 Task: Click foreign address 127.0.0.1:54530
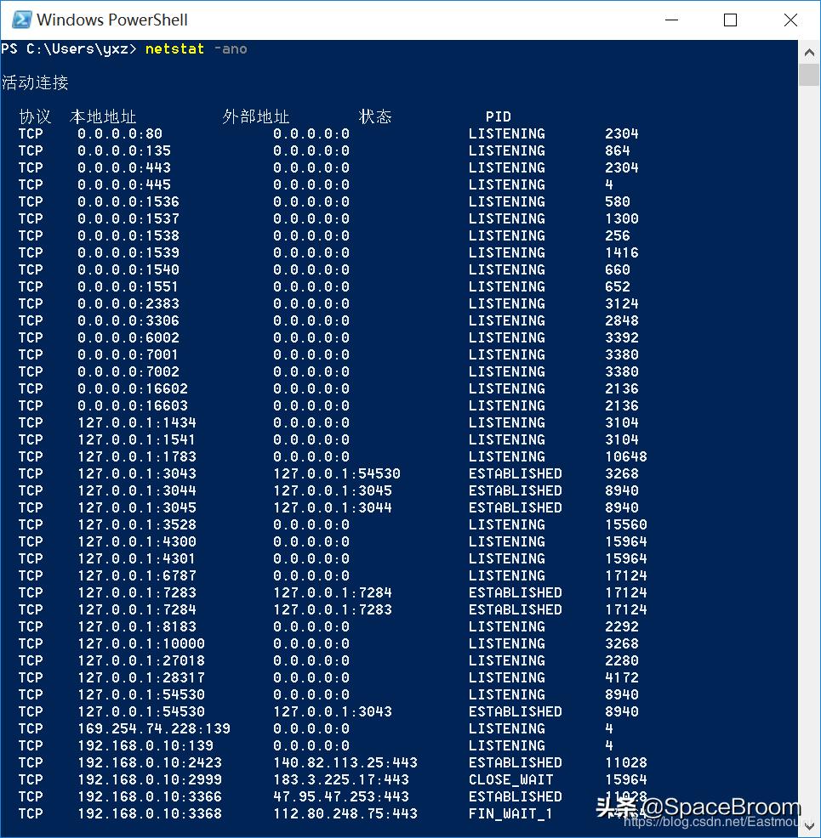(337, 473)
